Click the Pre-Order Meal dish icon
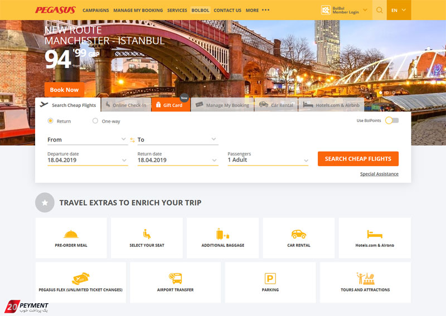446x316 pixels. coord(71,234)
